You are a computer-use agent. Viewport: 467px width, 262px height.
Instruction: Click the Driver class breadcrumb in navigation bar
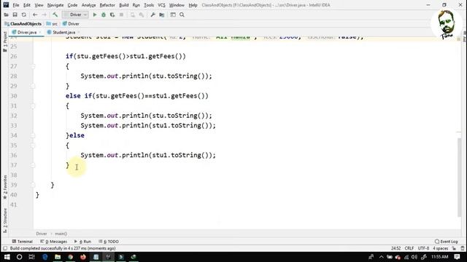point(71,24)
